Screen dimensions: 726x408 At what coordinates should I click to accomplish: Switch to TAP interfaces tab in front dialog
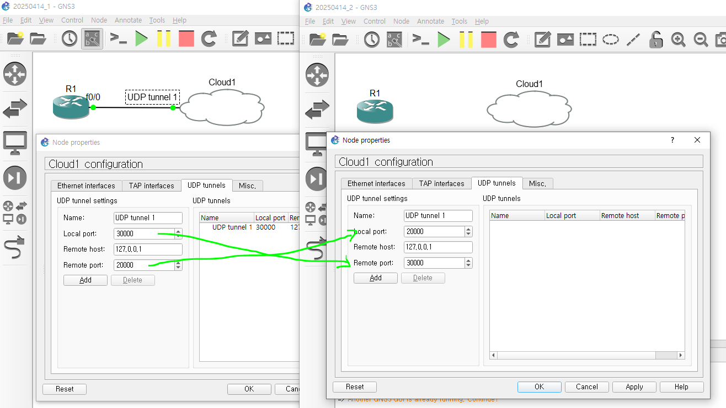442,183
